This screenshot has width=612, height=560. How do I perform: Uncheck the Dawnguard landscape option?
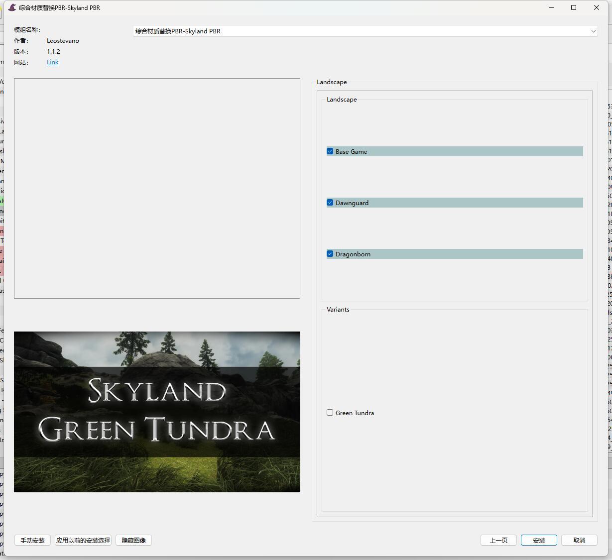[330, 203]
